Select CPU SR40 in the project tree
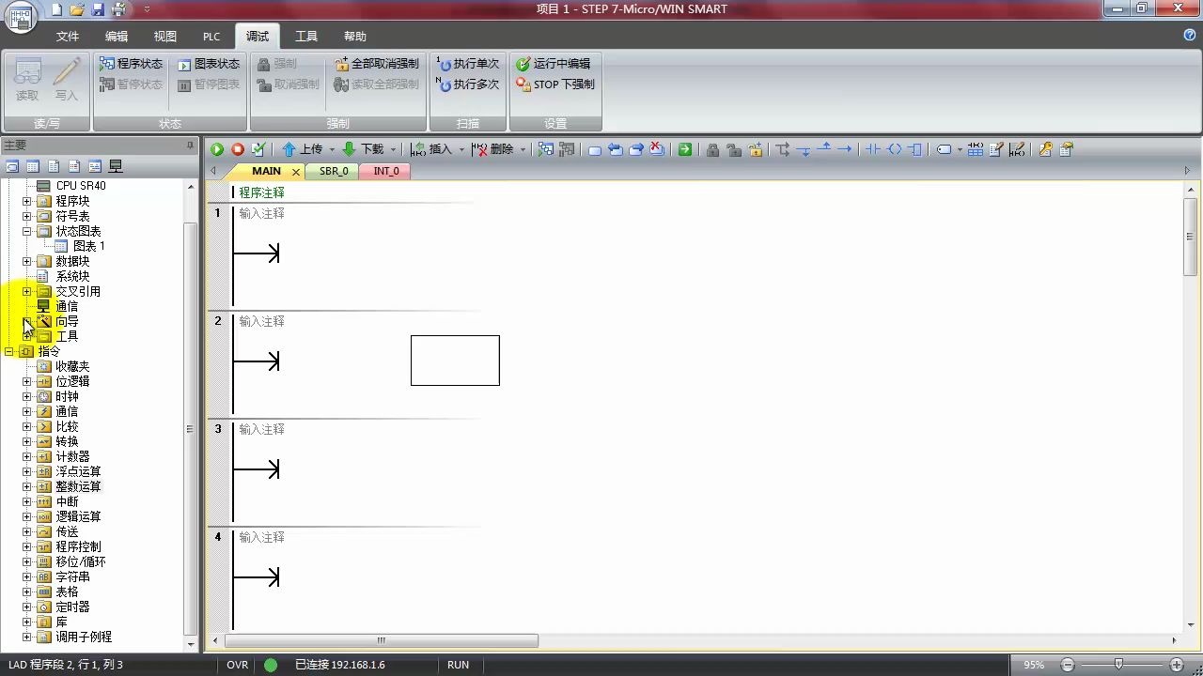Image resolution: width=1203 pixels, height=676 pixels. (x=81, y=186)
